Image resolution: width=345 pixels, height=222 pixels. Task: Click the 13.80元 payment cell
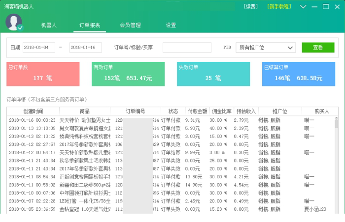pos(194,177)
